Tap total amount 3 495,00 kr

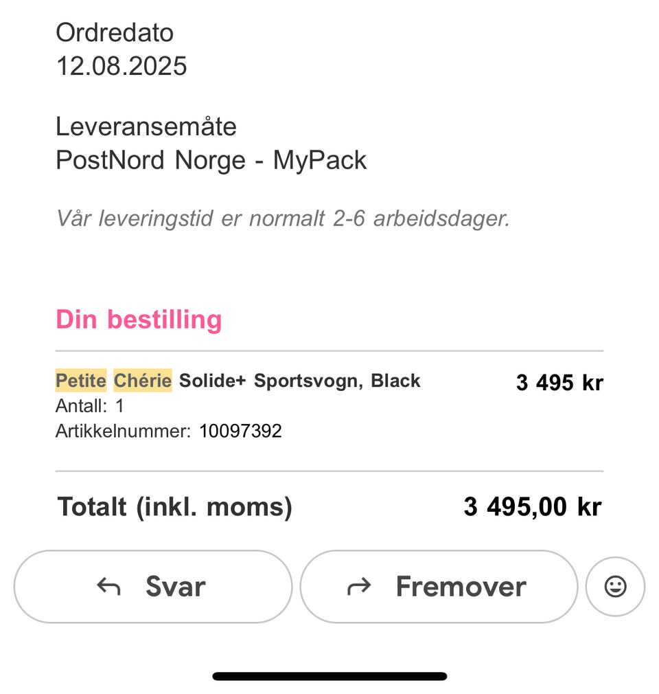pos(533,506)
